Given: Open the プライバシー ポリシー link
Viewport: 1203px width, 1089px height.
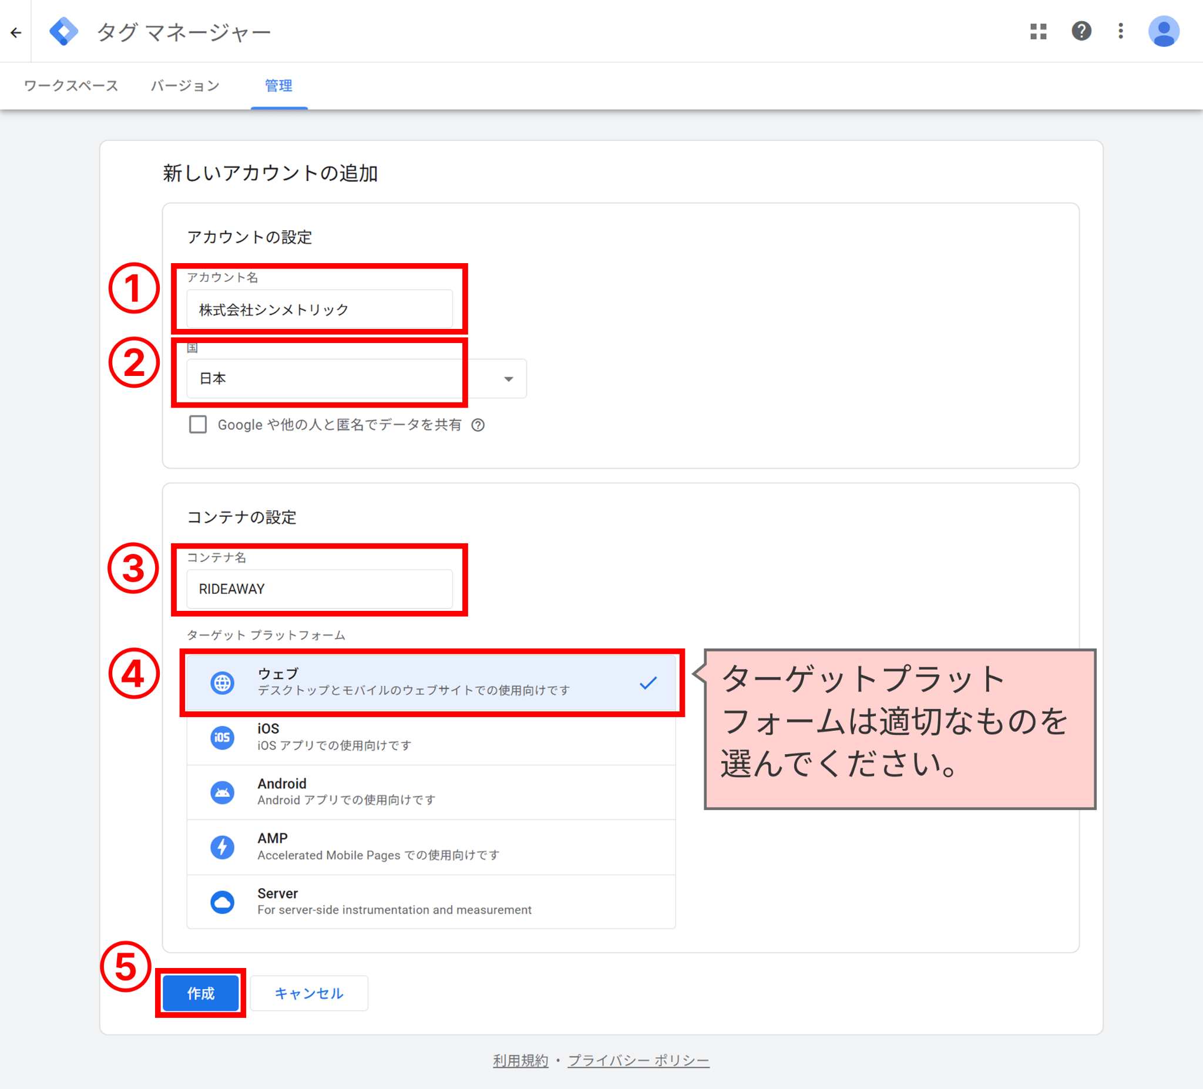Looking at the screenshot, I should (x=639, y=1060).
